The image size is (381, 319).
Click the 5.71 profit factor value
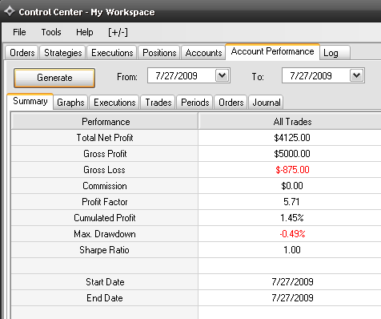tap(291, 202)
